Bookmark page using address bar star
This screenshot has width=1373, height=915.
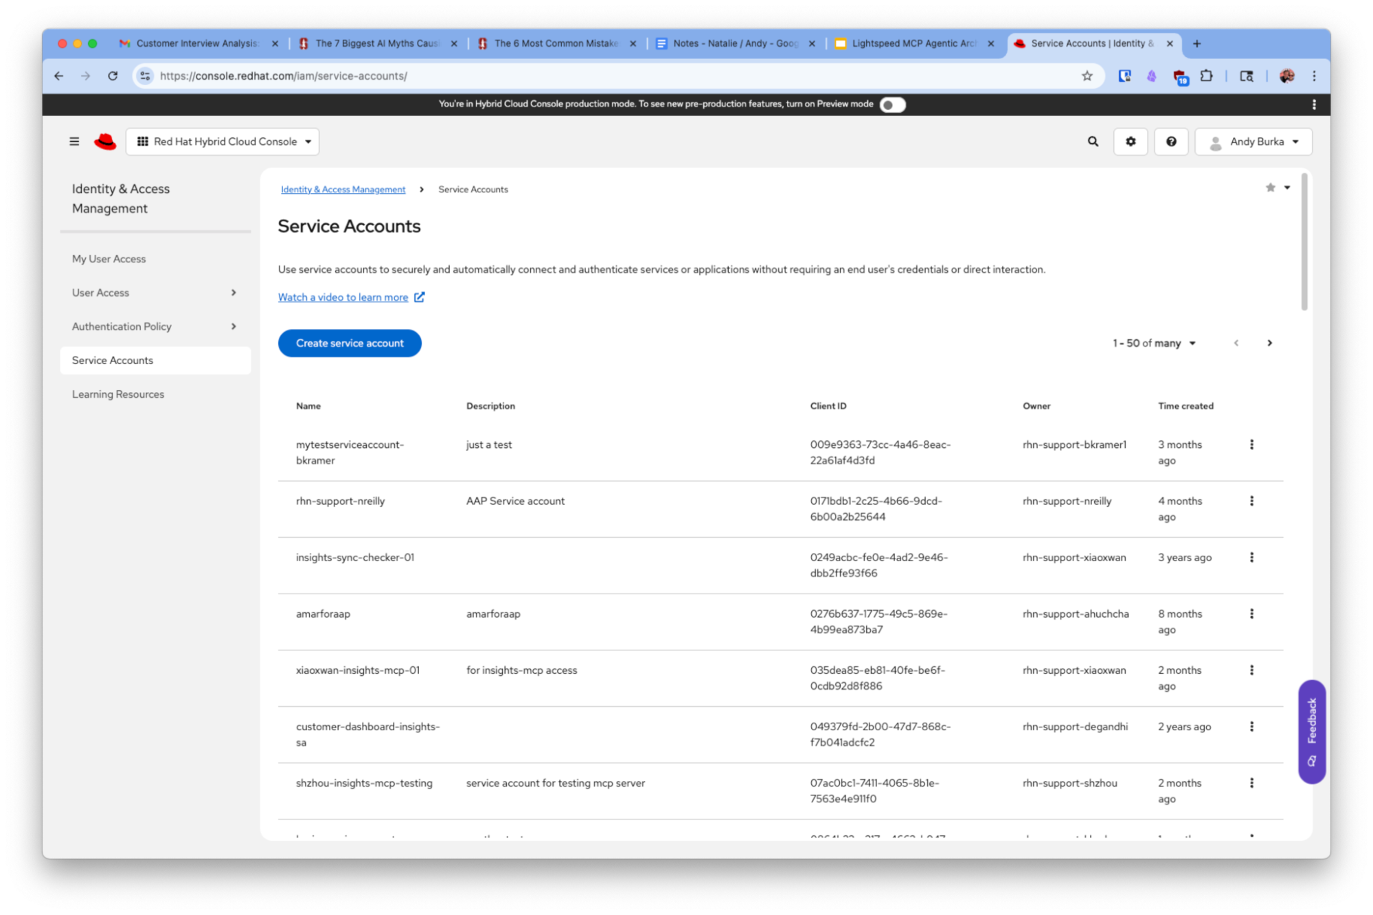pyautogui.click(x=1087, y=76)
